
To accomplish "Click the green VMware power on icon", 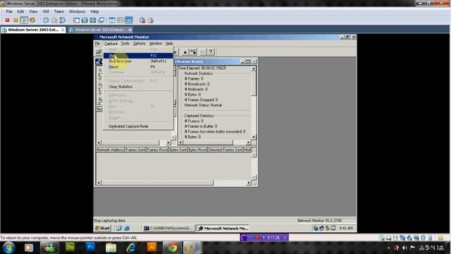I will coord(24,20).
